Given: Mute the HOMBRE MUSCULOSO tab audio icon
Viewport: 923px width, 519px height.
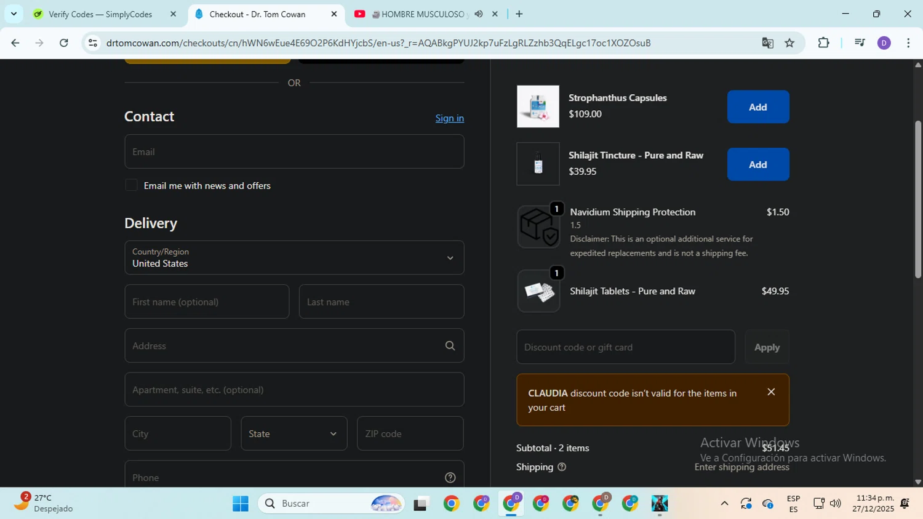Looking at the screenshot, I should click(479, 14).
